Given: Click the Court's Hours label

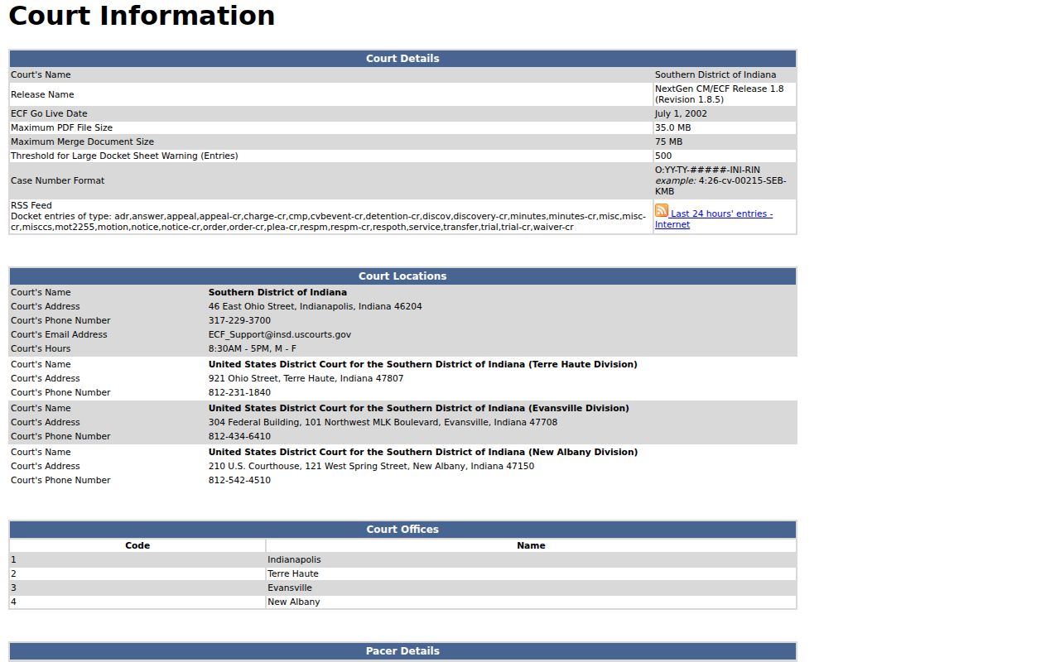Looking at the screenshot, I should click(41, 348).
